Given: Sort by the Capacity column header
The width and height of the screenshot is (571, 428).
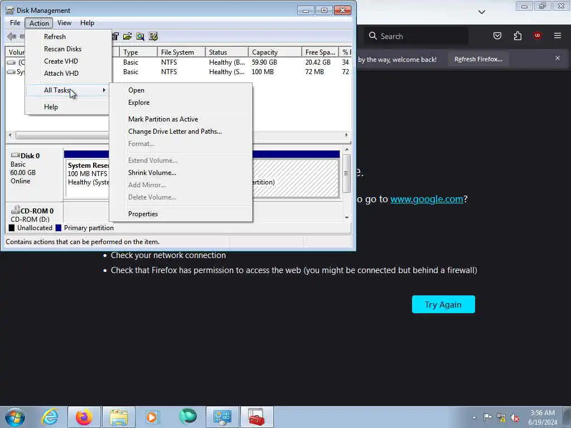Looking at the screenshot, I should (275, 52).
